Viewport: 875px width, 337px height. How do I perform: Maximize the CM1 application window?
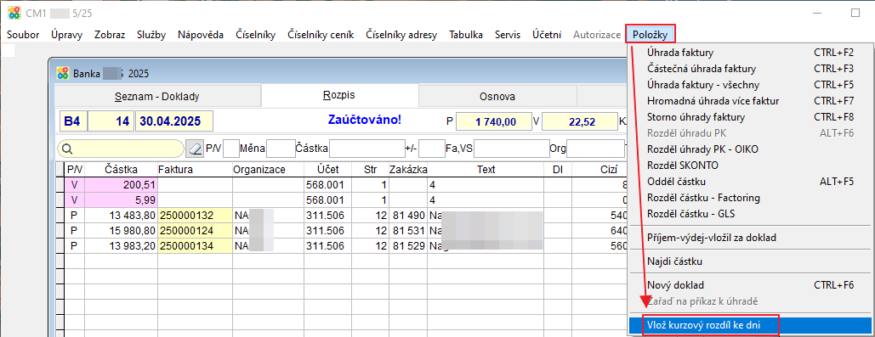[855, 13]
